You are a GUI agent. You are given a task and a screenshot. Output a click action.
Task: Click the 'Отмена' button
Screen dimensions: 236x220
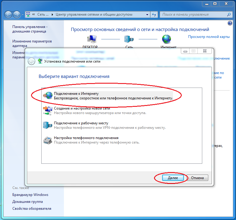[x=197, y=178]
